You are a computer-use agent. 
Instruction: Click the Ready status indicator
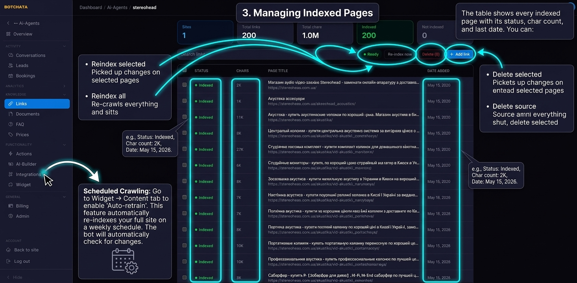[x=371, y=54]
